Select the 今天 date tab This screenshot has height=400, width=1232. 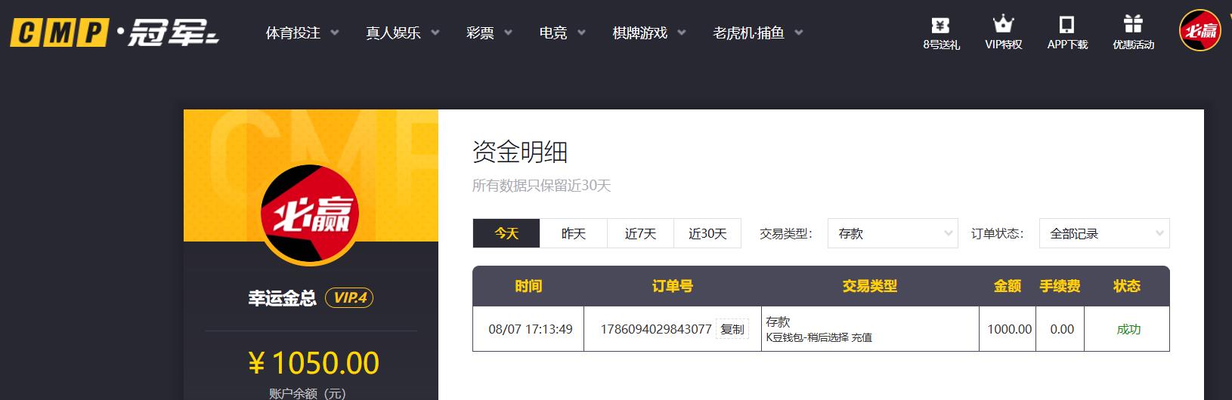(x=506, y=233)
